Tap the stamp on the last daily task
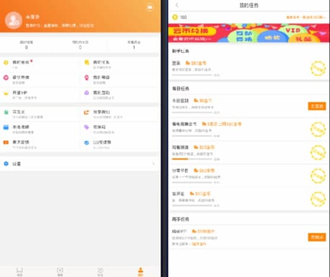The image size is (330, 277). [x=318, y=199]
